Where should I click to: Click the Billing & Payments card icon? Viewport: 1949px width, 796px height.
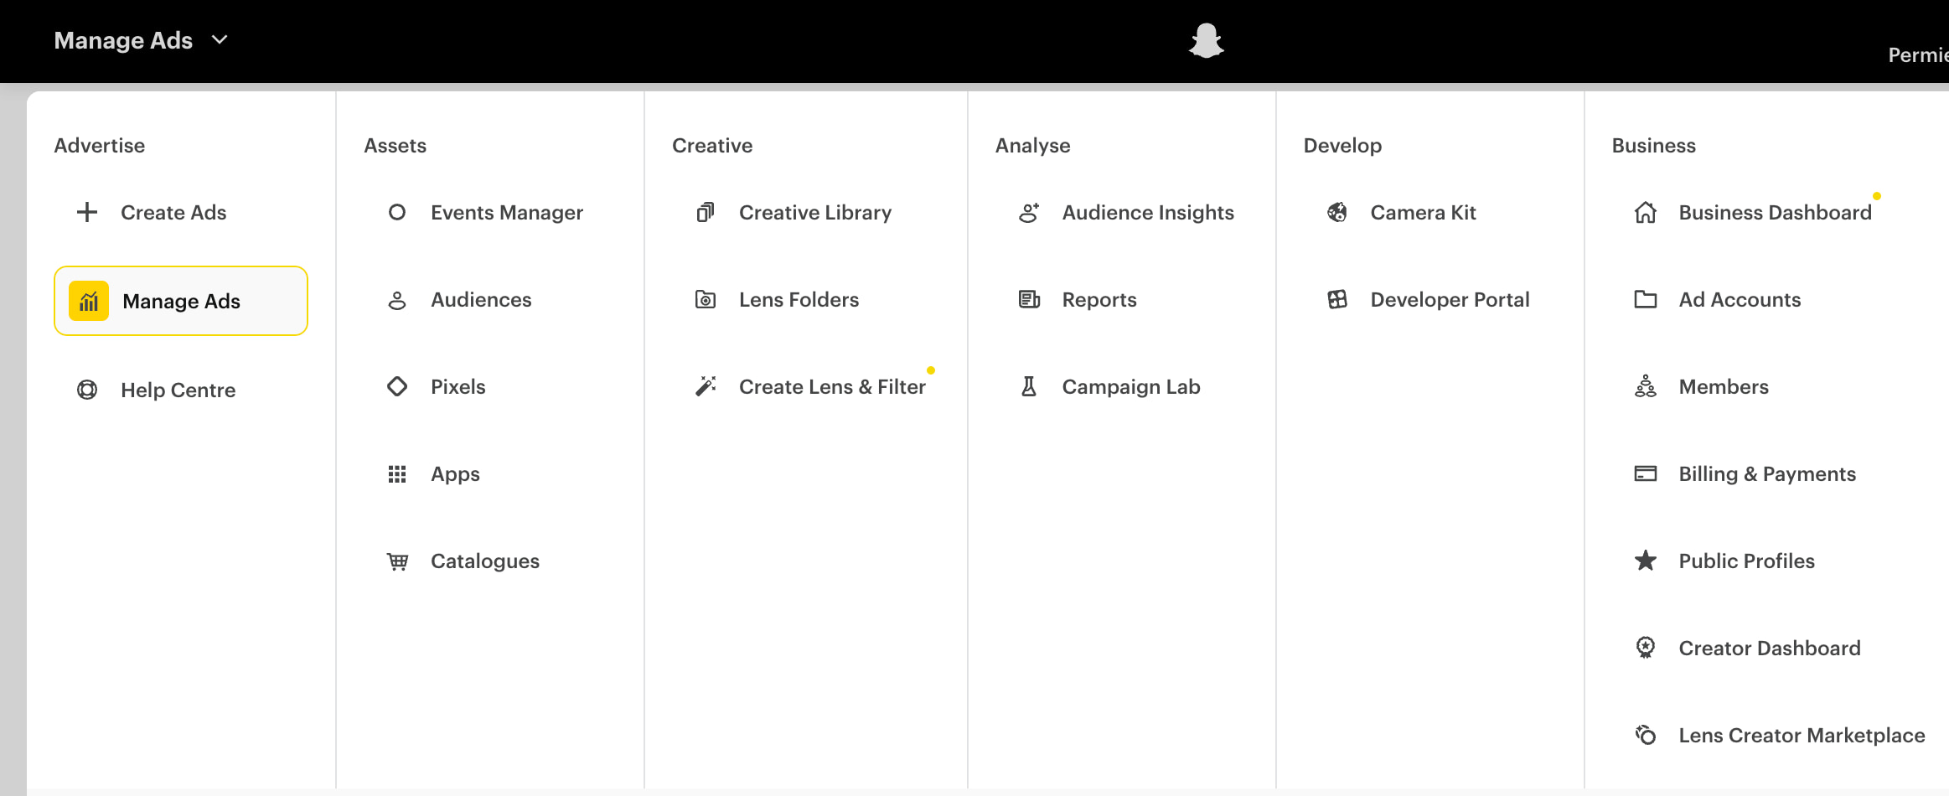click(1645, 473)
